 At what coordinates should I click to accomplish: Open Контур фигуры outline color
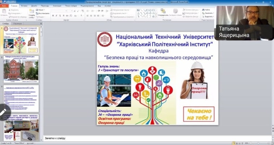pyautogui.click(x=190, y=13)
